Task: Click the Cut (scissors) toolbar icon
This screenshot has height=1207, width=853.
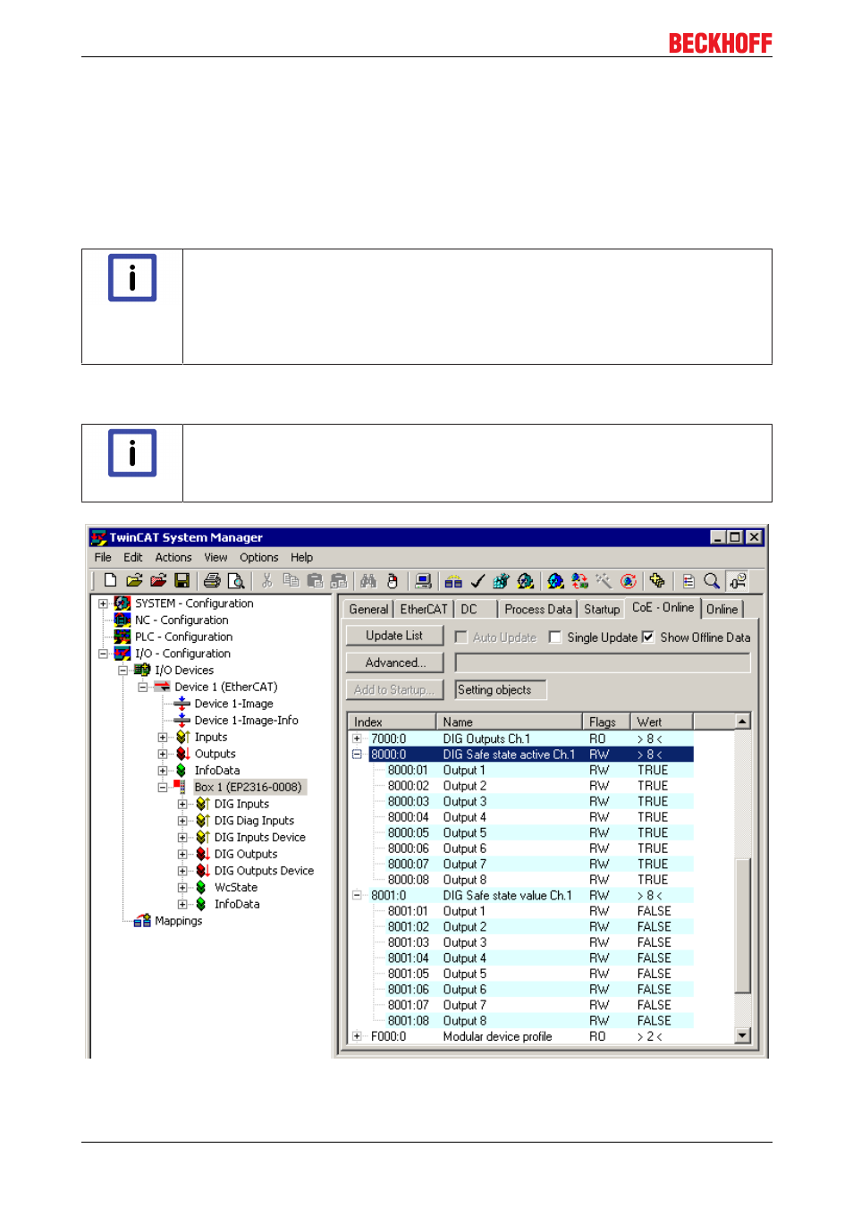Action: tap(266, 581)
